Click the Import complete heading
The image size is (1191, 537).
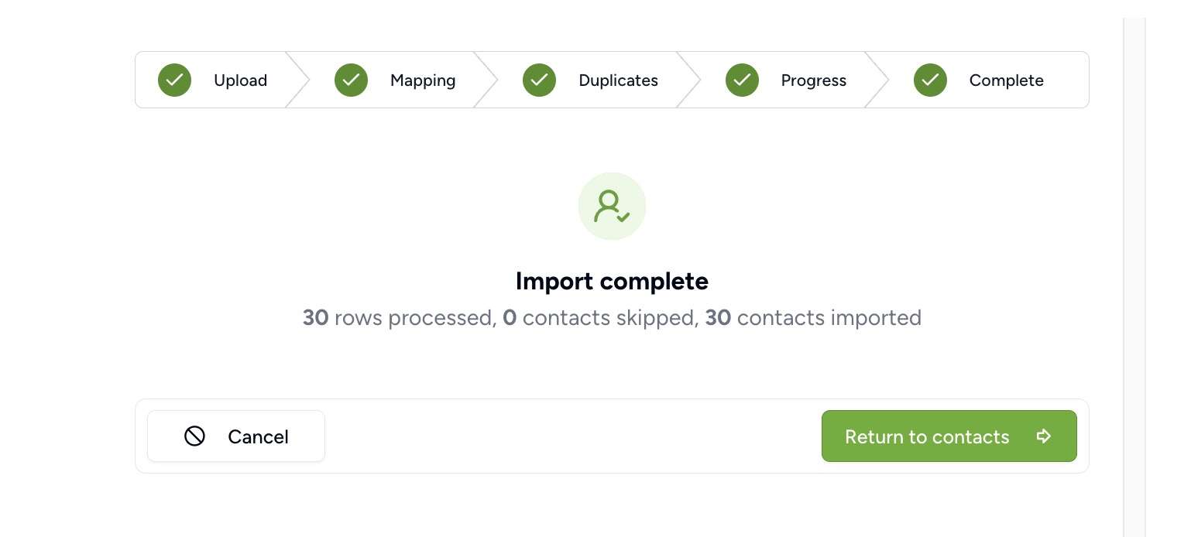pos(612,281)
